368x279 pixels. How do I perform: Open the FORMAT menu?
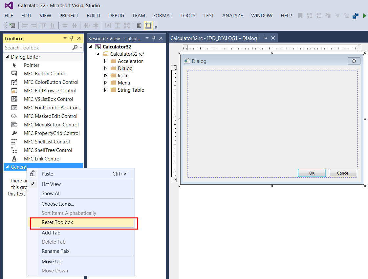click(162, 16)
